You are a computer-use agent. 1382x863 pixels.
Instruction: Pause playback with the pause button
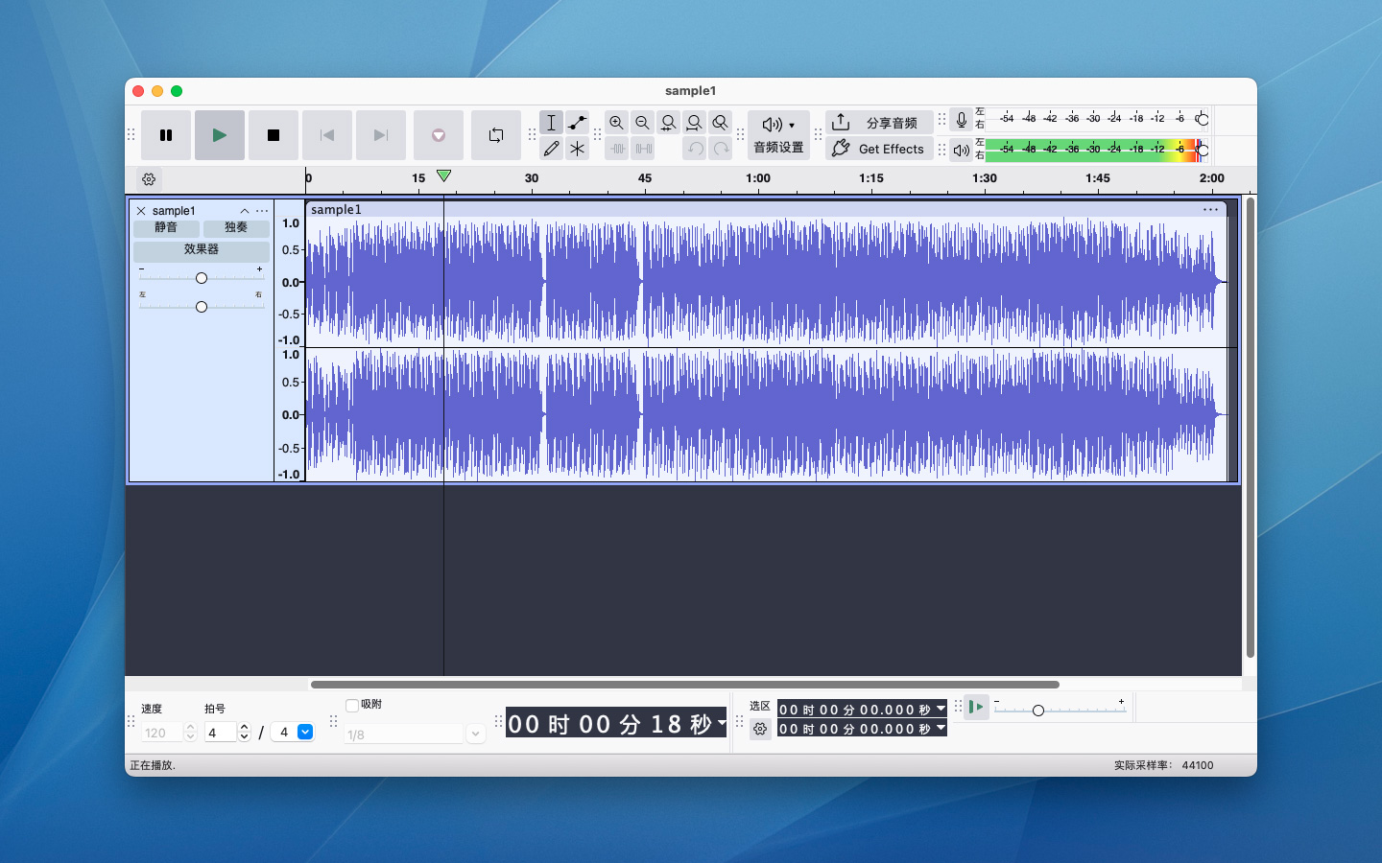point(166,135)
